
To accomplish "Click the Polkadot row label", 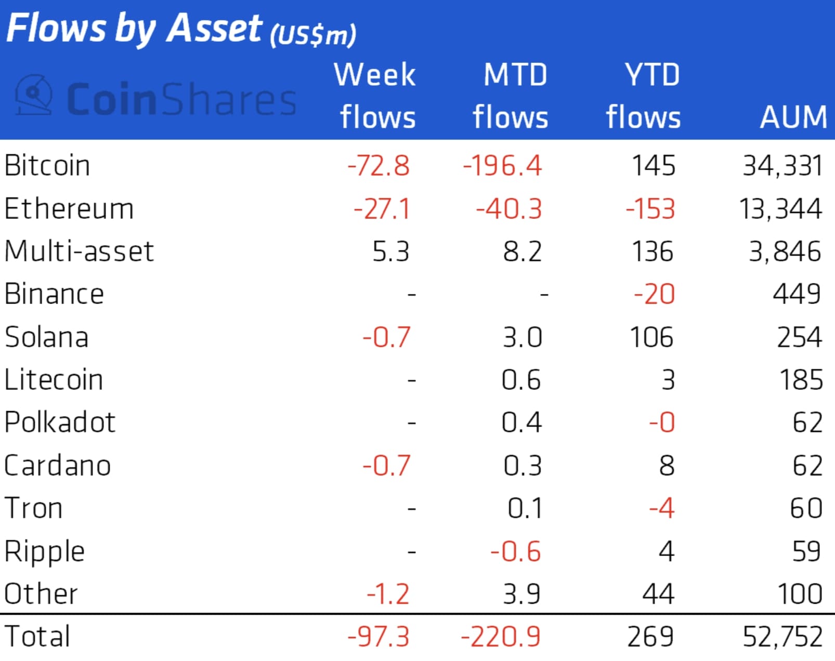I will click(60, 422).
